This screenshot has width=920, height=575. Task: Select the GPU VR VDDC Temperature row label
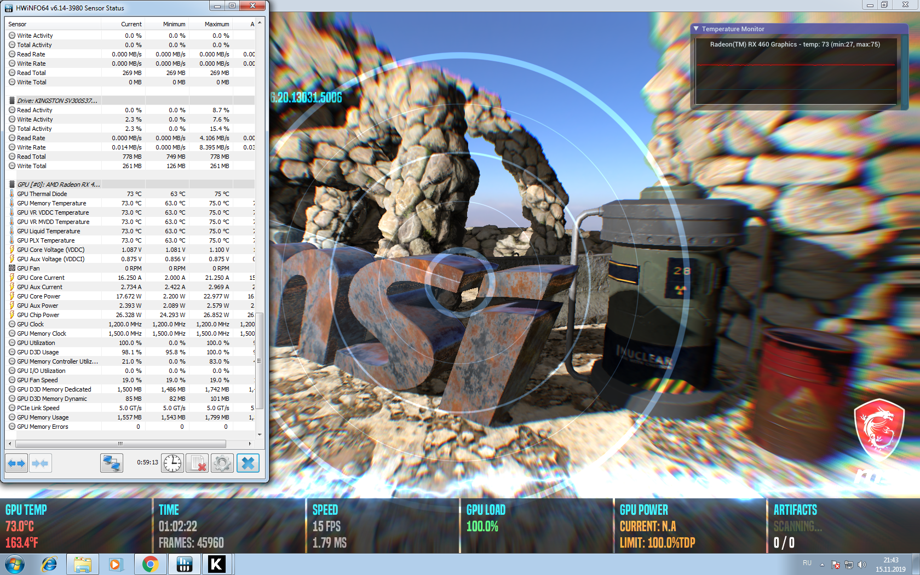coord(53,212)
